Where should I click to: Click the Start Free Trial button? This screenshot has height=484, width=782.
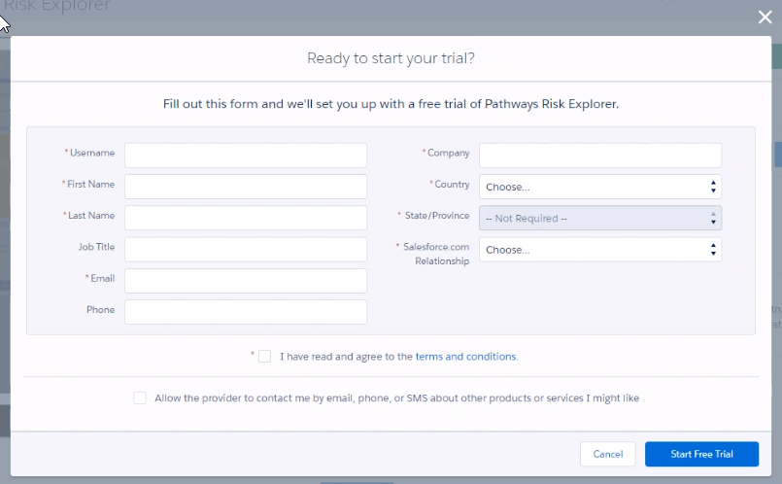(x=701, y=454)
